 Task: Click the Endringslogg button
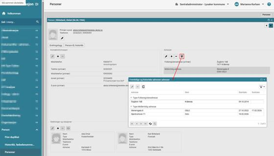[56, 45]
